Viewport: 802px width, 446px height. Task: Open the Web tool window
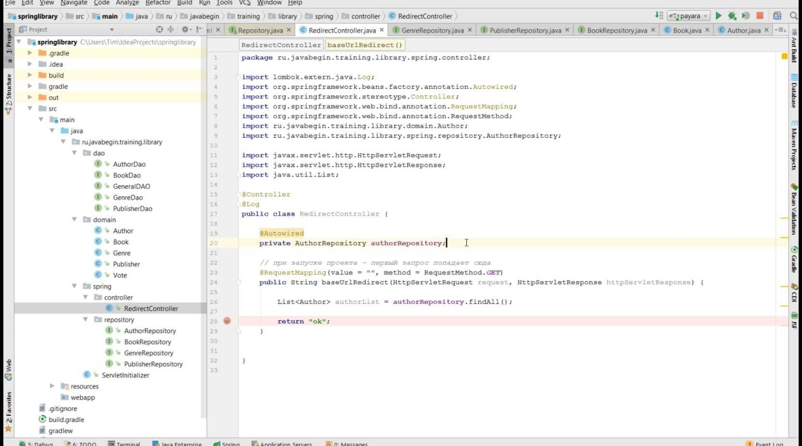tap(8, 370)
